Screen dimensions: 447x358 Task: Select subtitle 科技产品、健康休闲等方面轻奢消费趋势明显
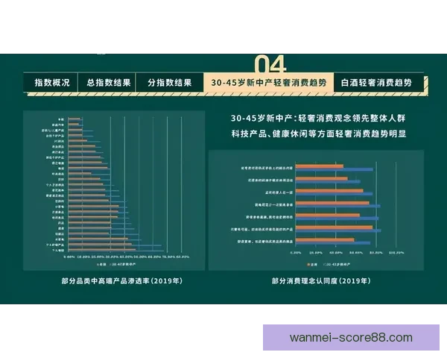pyautogui.click(x=318, y=134)
